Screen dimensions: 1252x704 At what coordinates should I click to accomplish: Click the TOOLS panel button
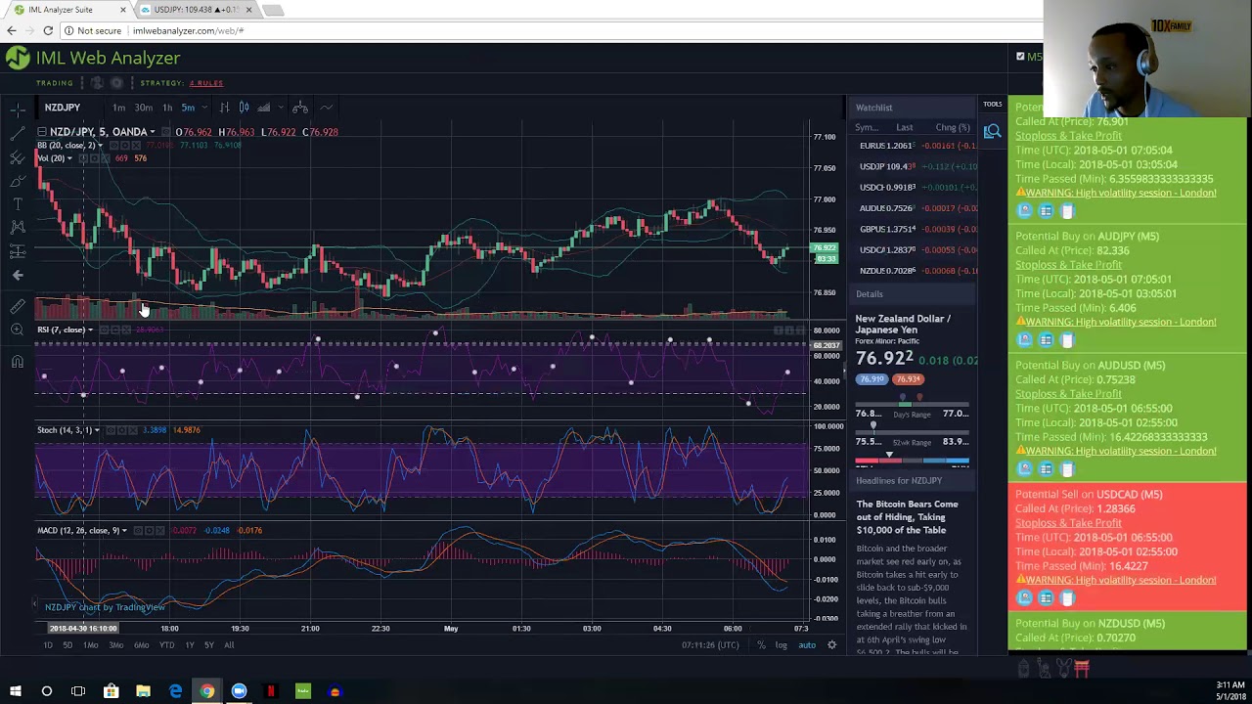(992, 105)
